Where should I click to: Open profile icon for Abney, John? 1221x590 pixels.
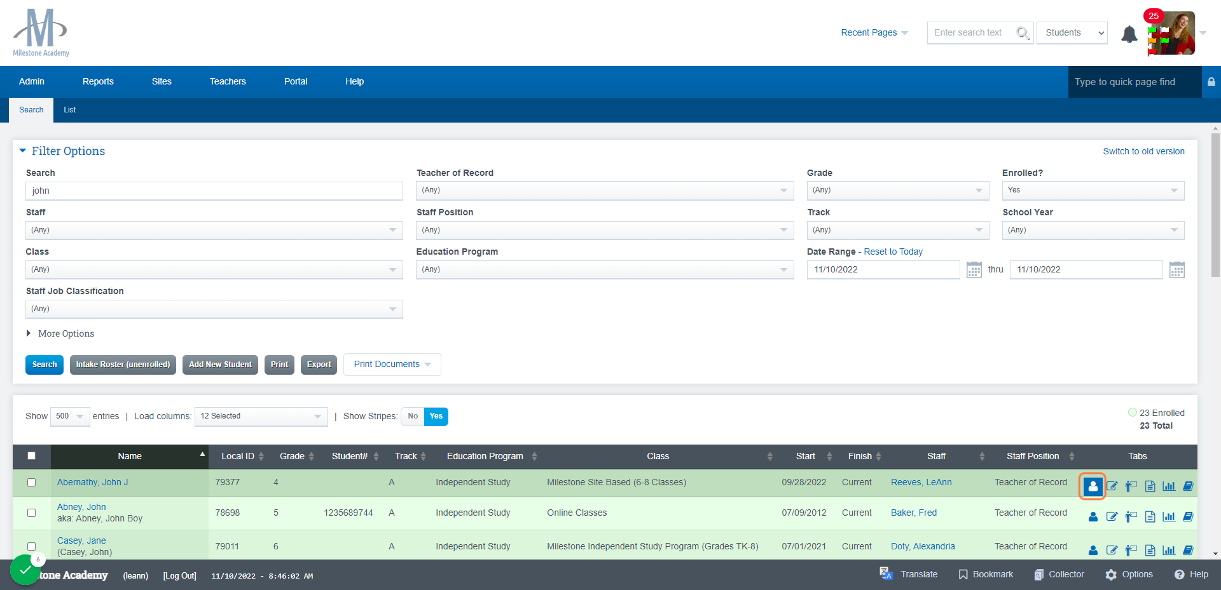[x=1093, y=516]
